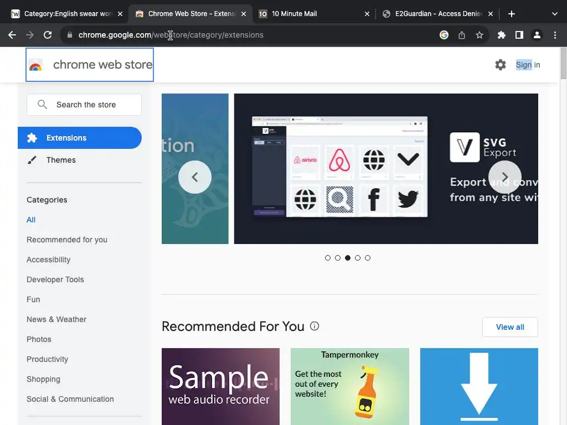Open the Chrome profile avatar menu
Image resolution: width=567 pixels, height=425 pixels.
tap(537, 35)
